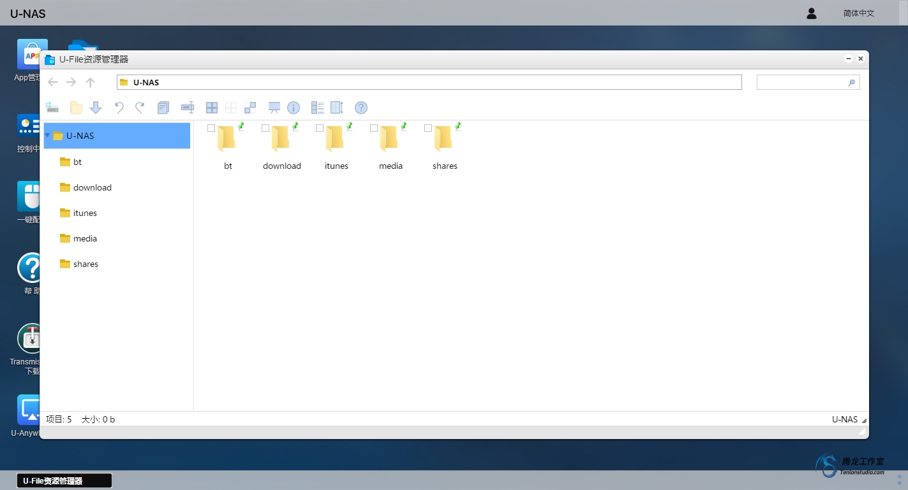
Task: Click the select all toolbar icon
Action: point(212,108)
